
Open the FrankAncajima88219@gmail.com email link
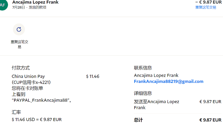pyautogui.click(x=168, y=82)
